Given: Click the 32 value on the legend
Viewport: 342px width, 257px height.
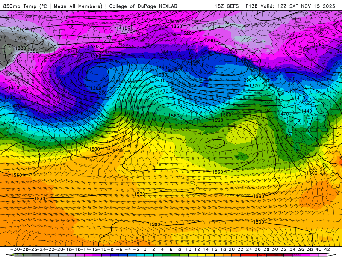Looking at the screenshot, I should click(284, 249).
